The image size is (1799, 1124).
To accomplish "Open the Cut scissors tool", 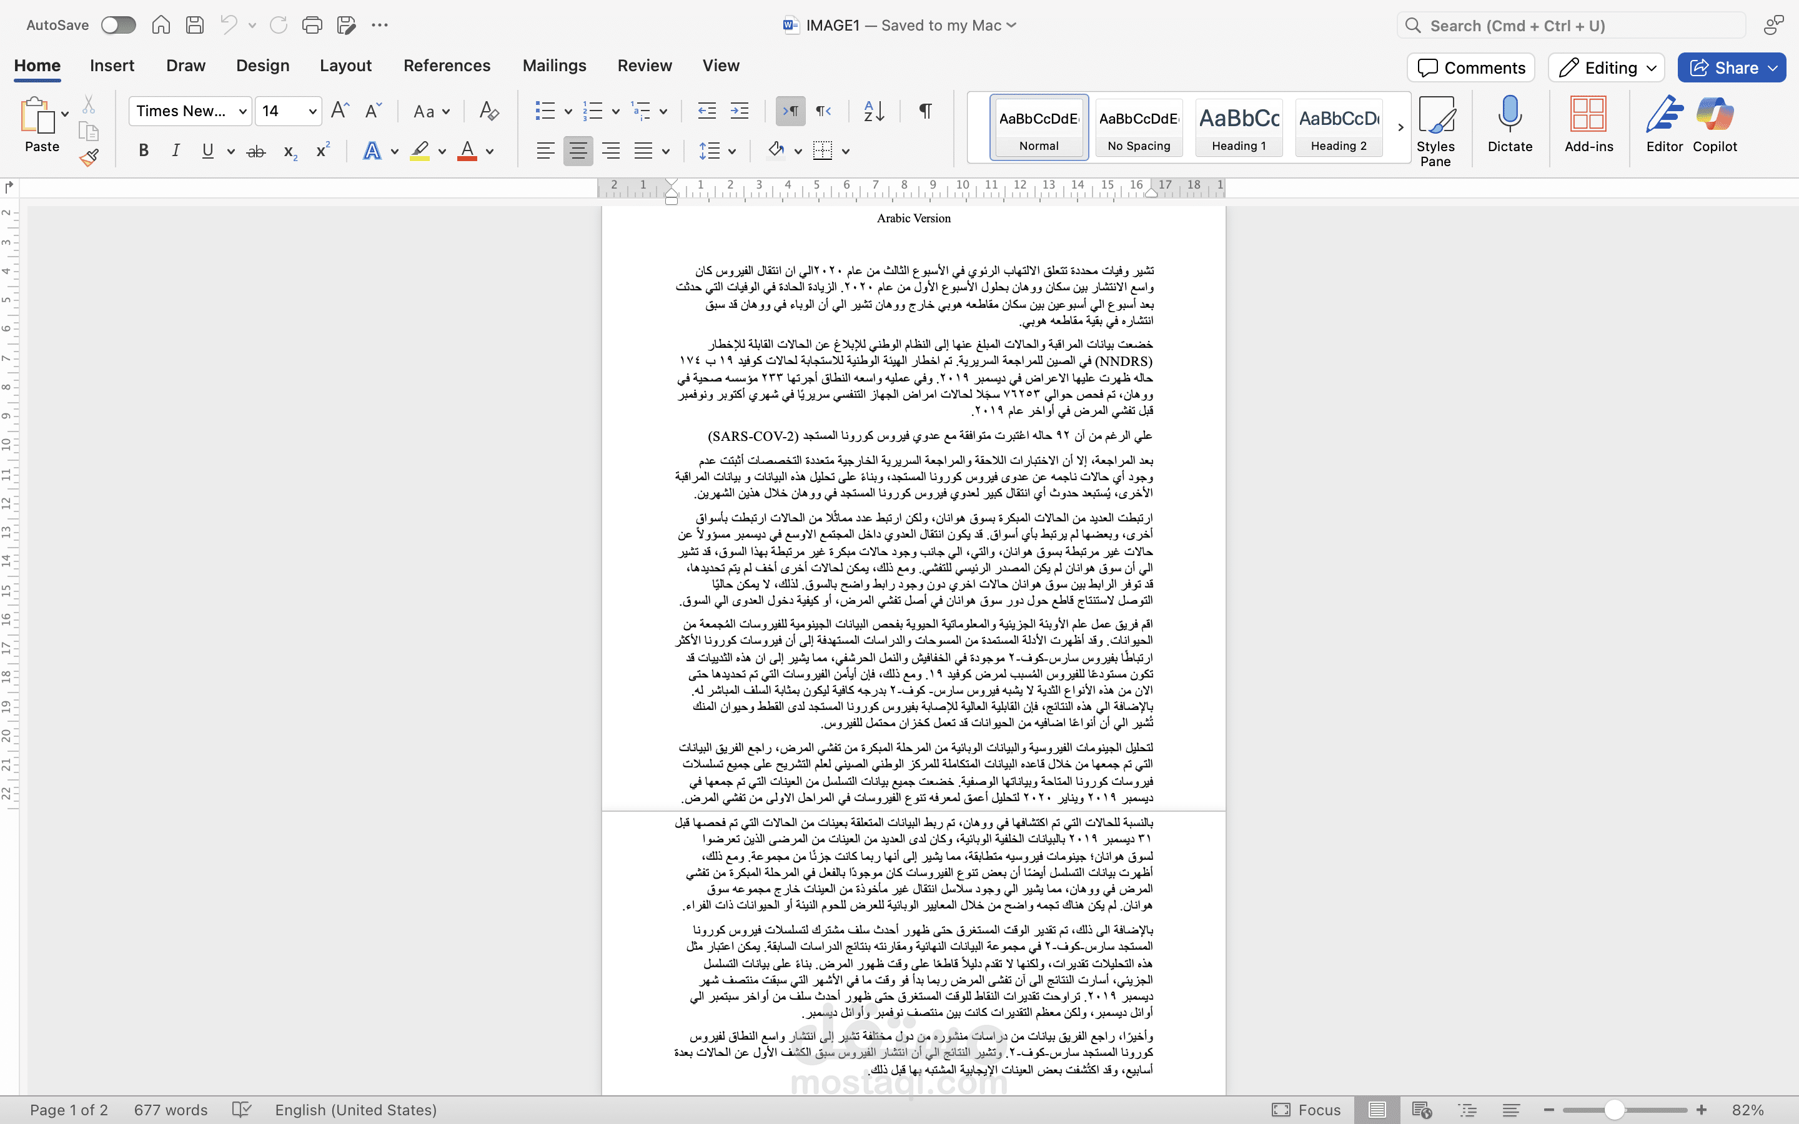I will pyautogui.click(x=89, y=104).
